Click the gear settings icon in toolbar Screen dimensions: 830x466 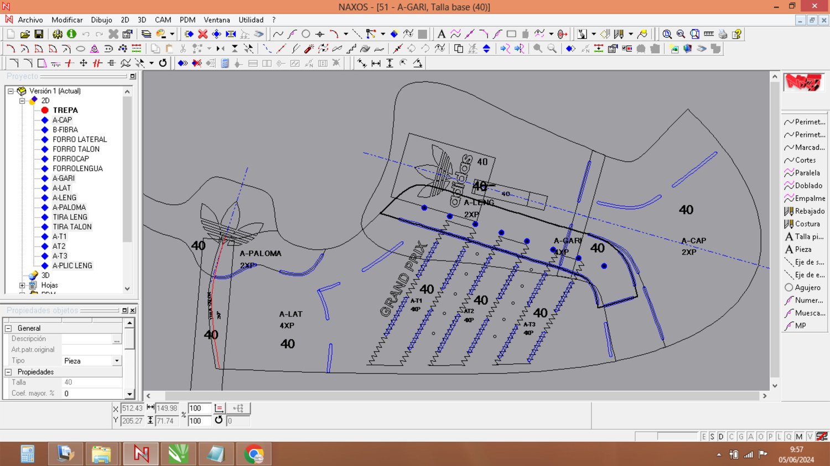(58, 34)
